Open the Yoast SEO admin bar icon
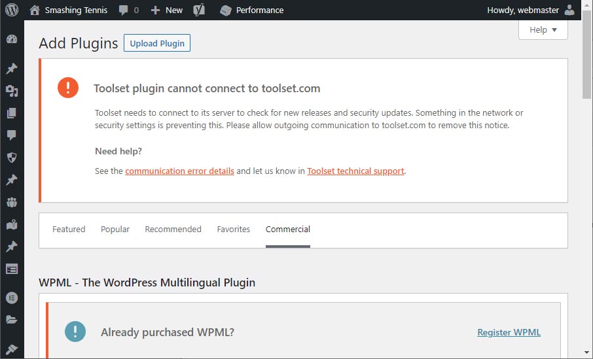The height and width of the screenshot is (359, 593). tap(199, 10)
